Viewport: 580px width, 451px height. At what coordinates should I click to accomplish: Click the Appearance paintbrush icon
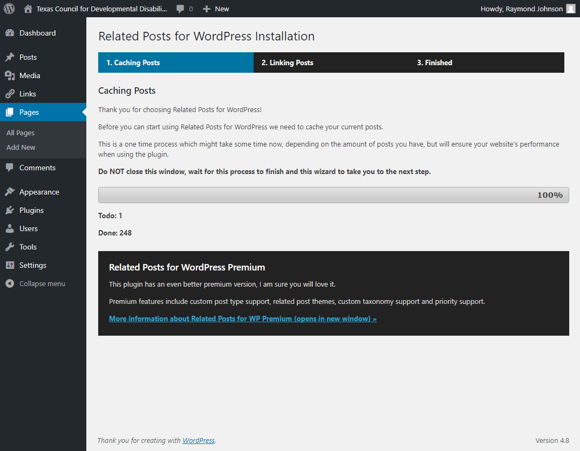coord(10,192)
